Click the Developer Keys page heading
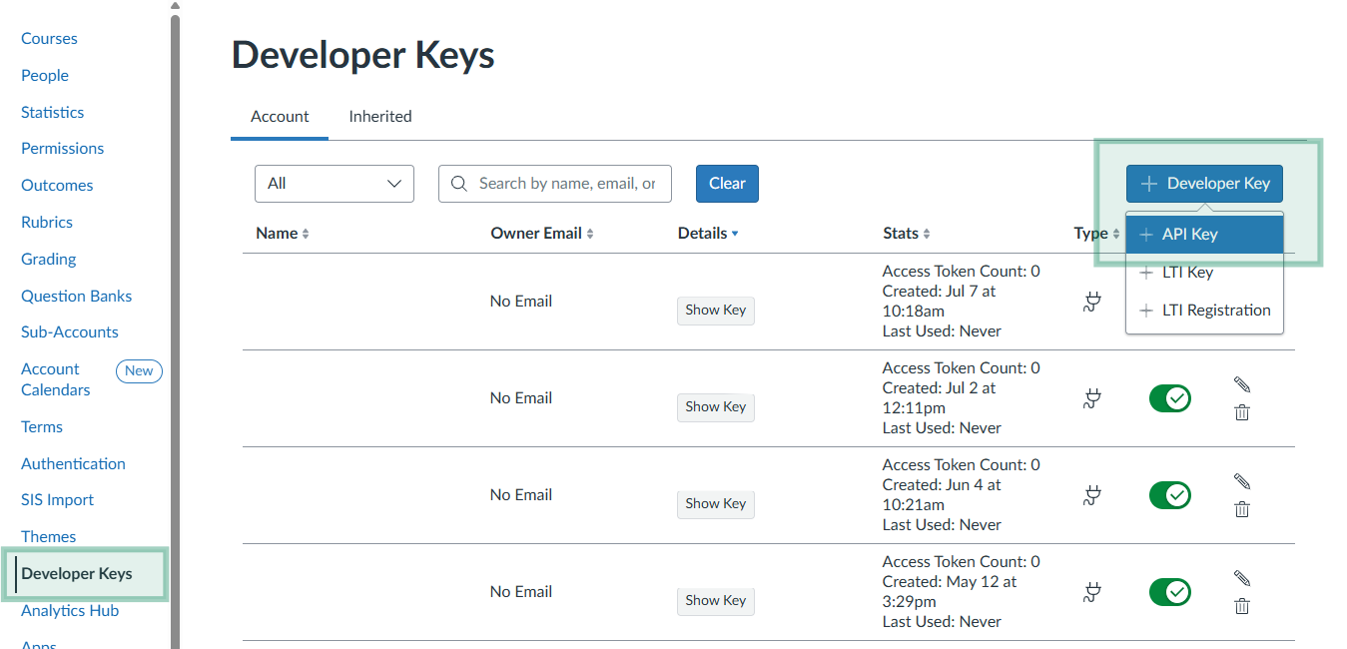Screen dimensions: 1347x649 point(363,55)
